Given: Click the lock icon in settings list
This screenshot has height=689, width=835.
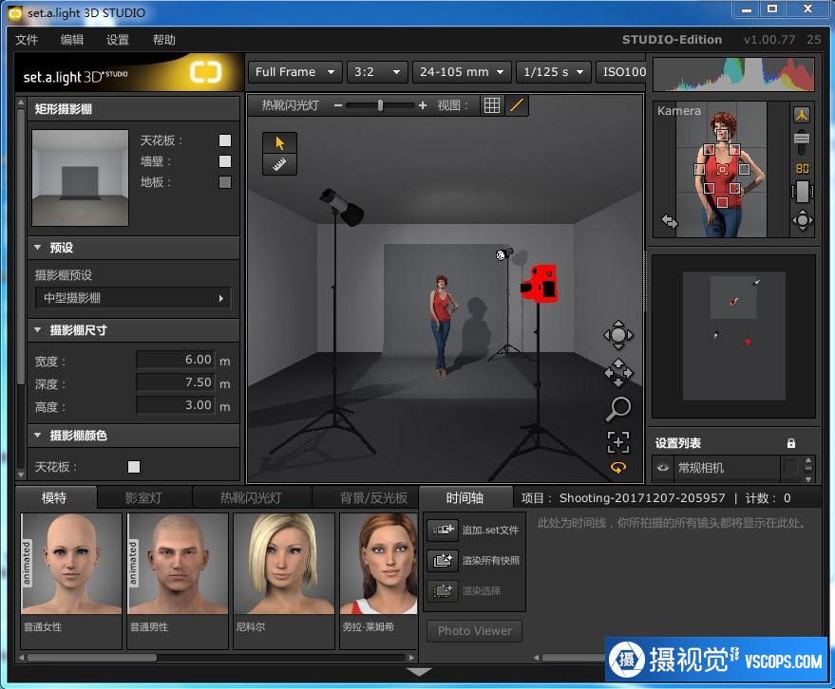Looking at the screenshot, I should pos(791,443).
